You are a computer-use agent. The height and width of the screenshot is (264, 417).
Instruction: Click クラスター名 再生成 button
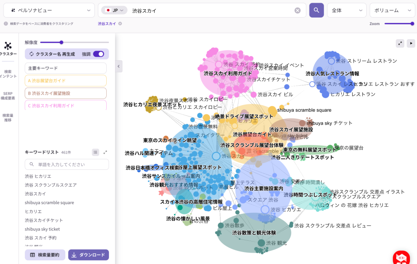pos(52,54)
